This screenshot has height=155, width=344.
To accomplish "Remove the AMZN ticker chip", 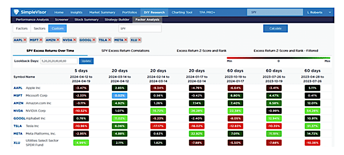I will click(58, 40).
